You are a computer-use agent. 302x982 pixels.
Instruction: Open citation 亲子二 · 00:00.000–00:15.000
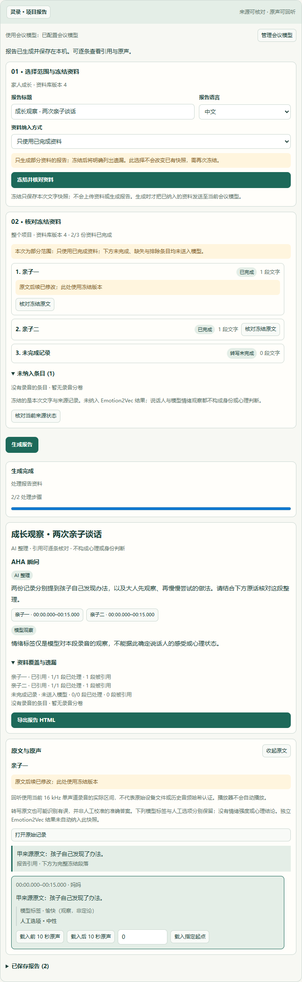122,615
